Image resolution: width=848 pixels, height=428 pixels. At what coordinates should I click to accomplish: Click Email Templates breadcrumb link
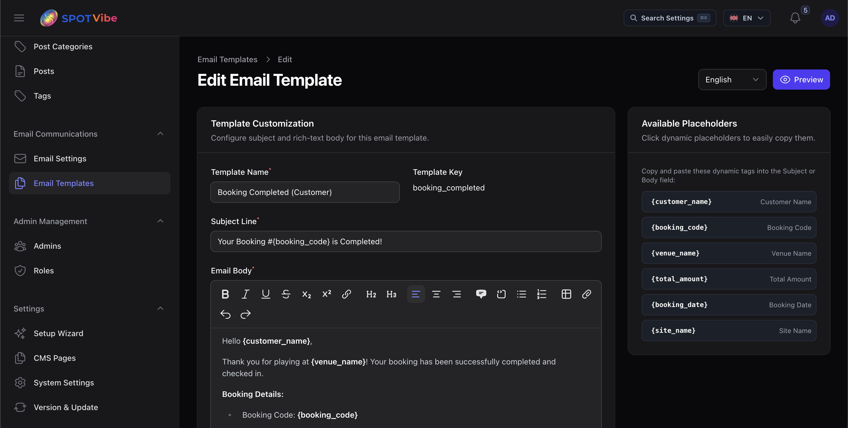tap(227, 59)
